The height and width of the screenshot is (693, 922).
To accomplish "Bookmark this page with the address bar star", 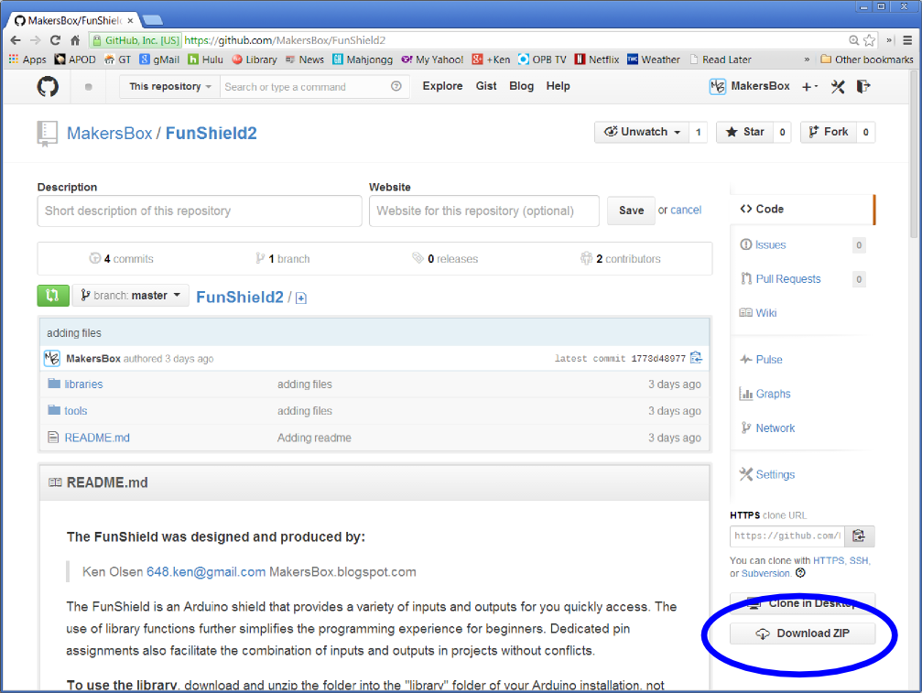I will pyautogui.click(x=869, y=40).
